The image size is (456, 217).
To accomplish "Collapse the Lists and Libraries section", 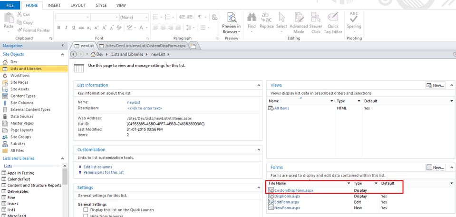I will click(x=62, y=158).
